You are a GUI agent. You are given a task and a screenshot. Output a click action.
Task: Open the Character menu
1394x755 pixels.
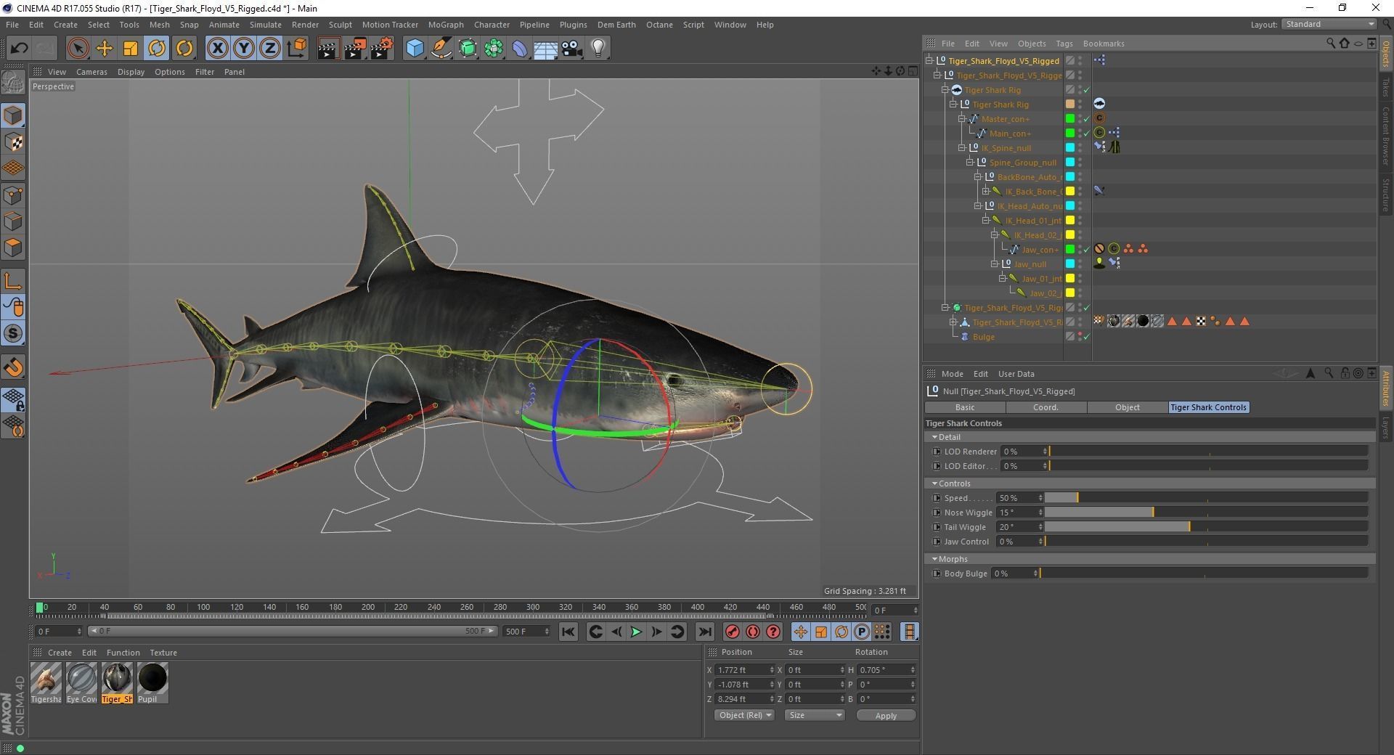(x=492, y=25)
